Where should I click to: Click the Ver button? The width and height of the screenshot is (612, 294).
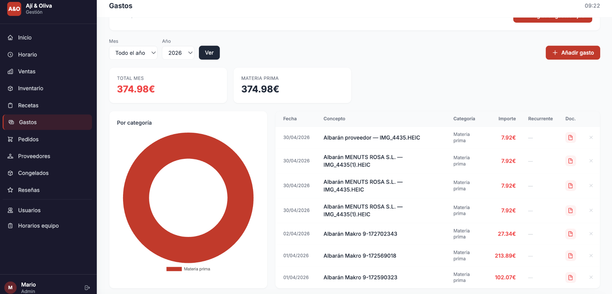[209, 53]
